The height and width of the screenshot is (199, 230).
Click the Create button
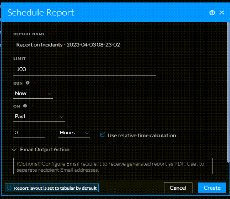[212, 188]
